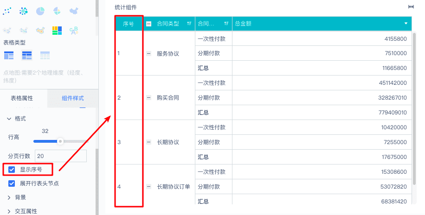
Task: Click the 分页行数 input field
Action: (x=61, y=156)
